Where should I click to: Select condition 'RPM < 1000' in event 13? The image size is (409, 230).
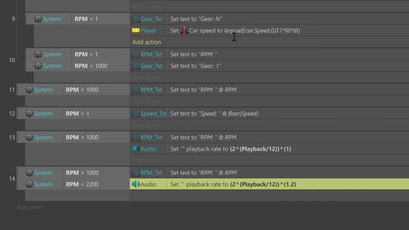click(x=82, y=137)
